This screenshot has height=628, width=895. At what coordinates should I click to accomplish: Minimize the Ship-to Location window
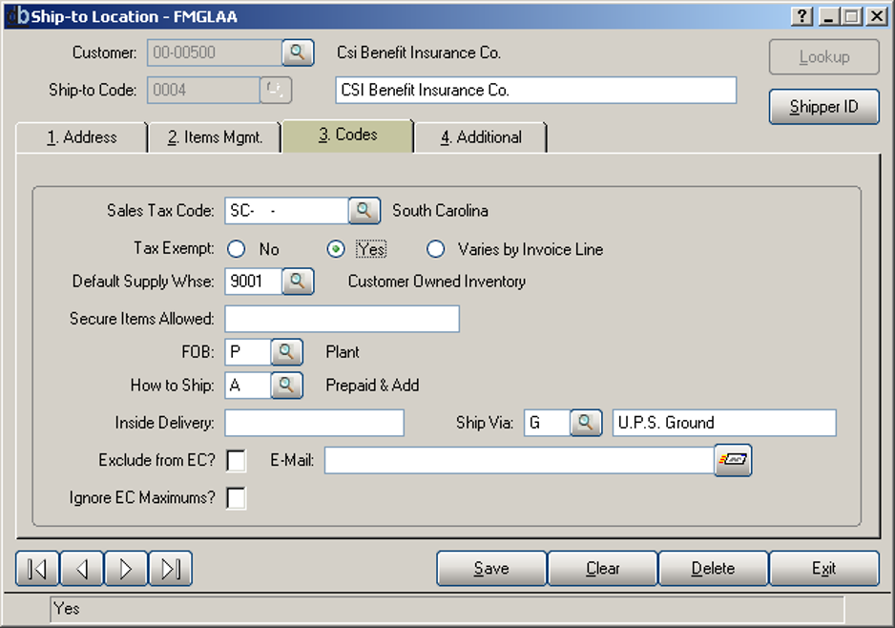click(829, 16)
